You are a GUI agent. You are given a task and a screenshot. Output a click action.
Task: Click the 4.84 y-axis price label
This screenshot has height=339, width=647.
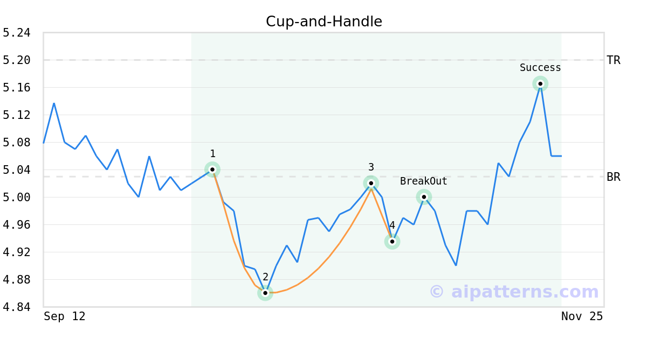pos(17,307)
